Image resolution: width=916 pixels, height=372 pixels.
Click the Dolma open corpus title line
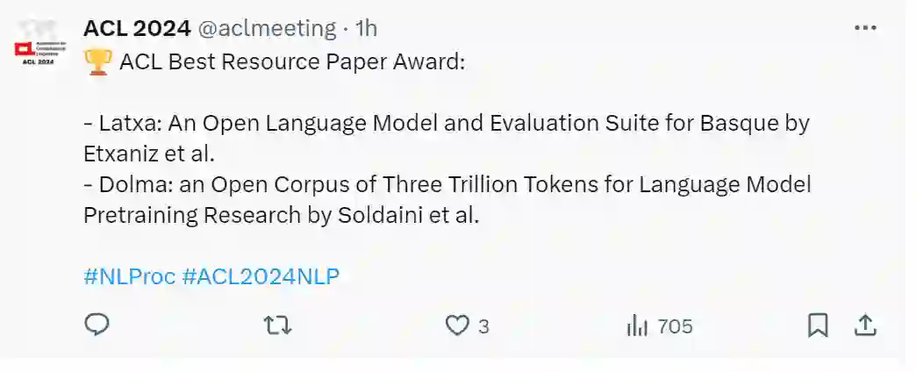point(447,185)
